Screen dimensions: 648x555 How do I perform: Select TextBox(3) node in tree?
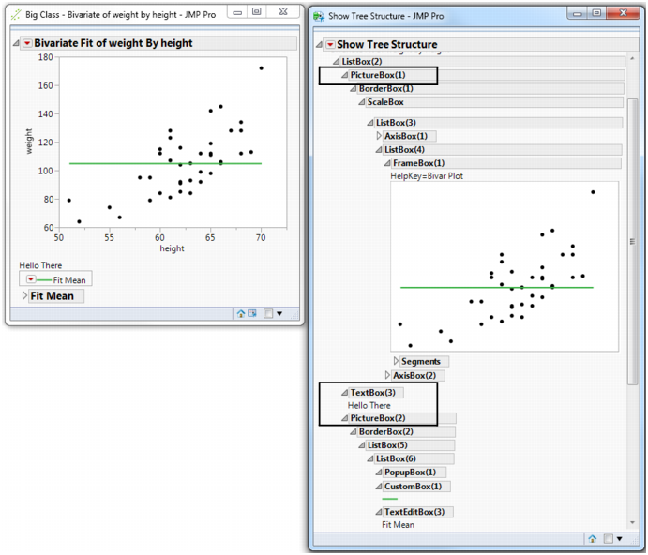[x=372, y=392]
